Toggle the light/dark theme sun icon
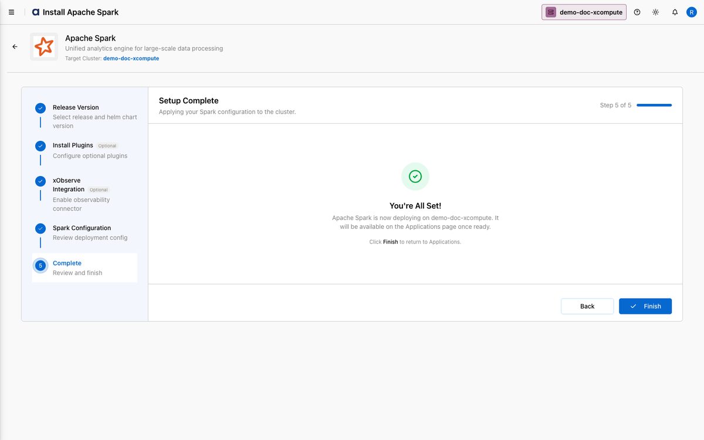704x440 pixels. (x=655, y=12)
